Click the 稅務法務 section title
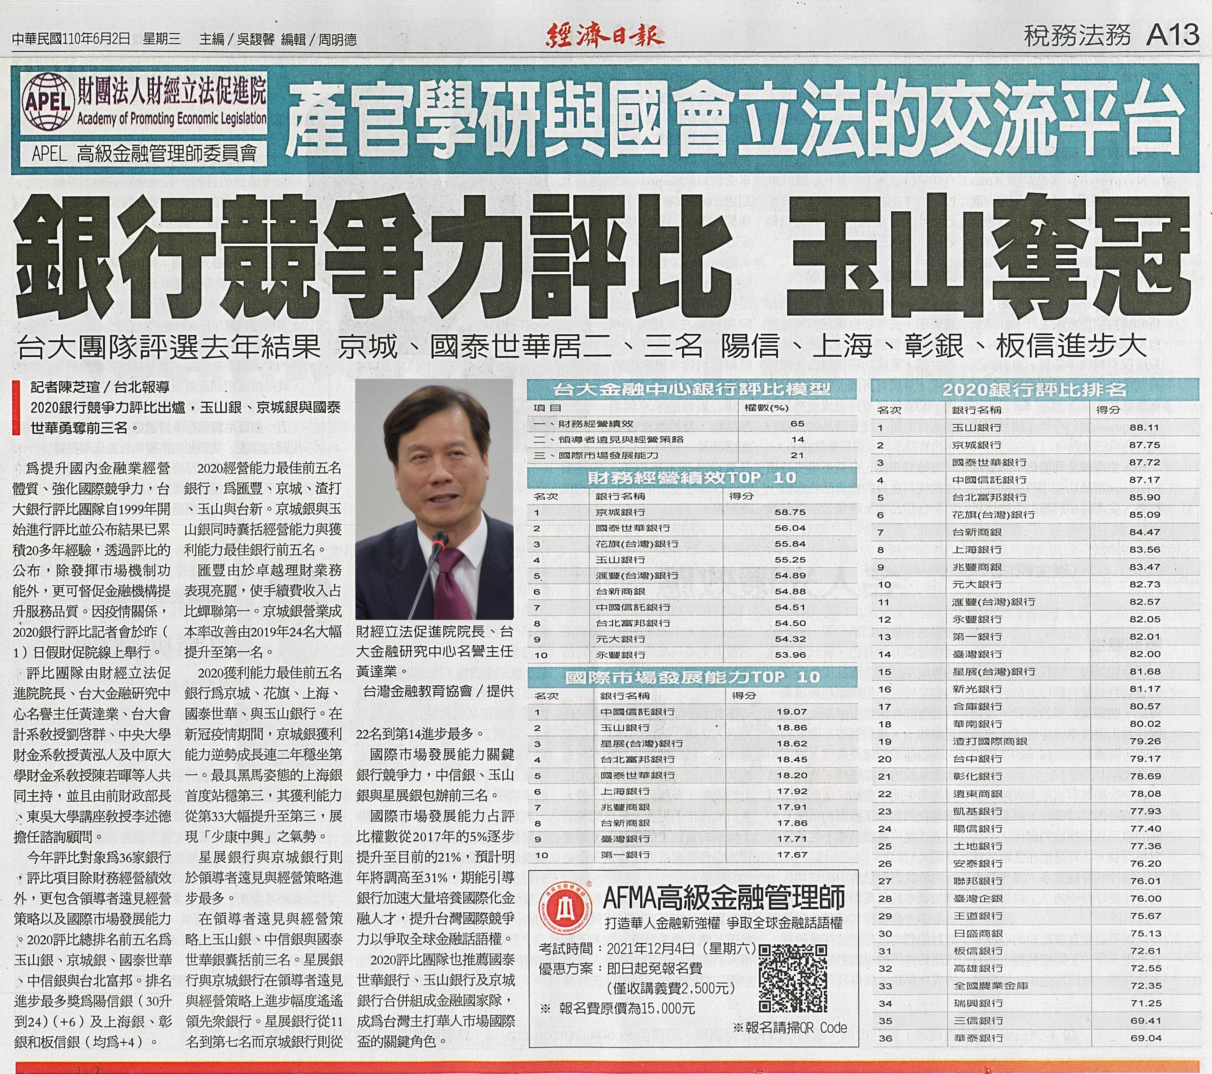Screen dimensions: 1212x1074 [x=1077, y=36]
